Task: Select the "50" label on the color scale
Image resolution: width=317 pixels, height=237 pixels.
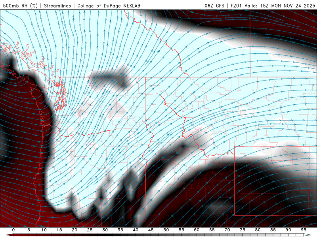Action: pyautogui.click(x=166, y=230)
